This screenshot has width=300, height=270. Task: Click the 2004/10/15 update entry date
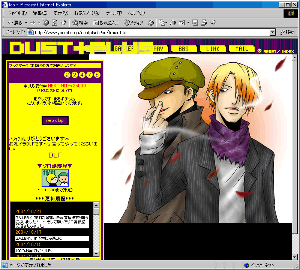pyautogui.click(x=28, y=244)
